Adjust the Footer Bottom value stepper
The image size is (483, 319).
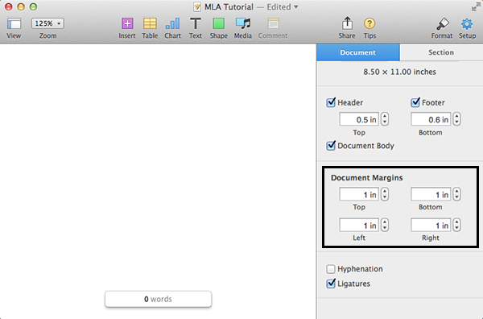[456, 119]
